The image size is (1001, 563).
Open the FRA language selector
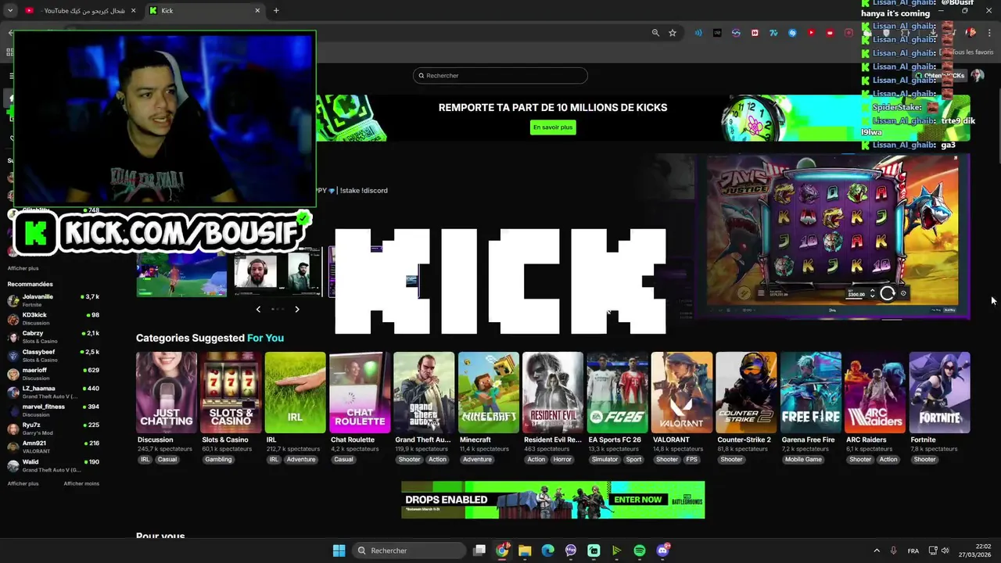[x=913, y=550]
